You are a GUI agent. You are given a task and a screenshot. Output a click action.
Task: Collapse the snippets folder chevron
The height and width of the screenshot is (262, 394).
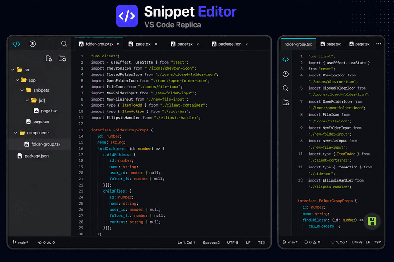pos(22,90)
